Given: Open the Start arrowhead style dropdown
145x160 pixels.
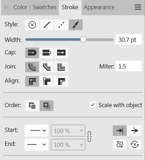Looking at the screenshot, I should (37, 131).
